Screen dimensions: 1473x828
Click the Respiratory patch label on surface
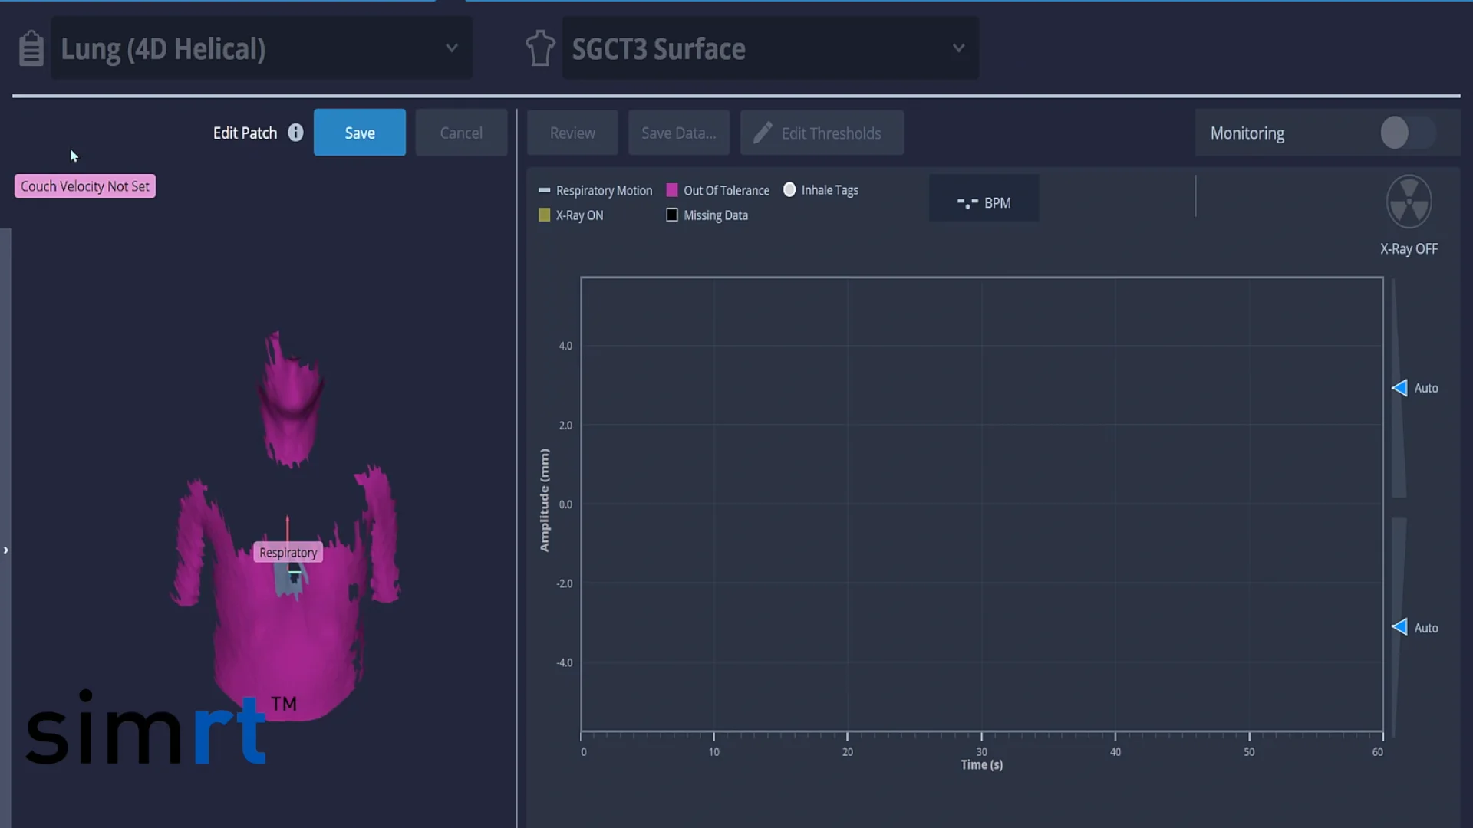(288, 553)
